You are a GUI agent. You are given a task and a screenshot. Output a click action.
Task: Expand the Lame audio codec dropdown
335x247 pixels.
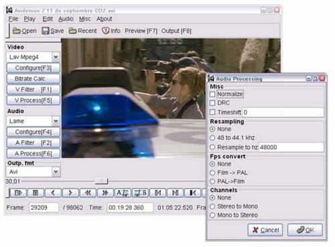tap(56, 121)
